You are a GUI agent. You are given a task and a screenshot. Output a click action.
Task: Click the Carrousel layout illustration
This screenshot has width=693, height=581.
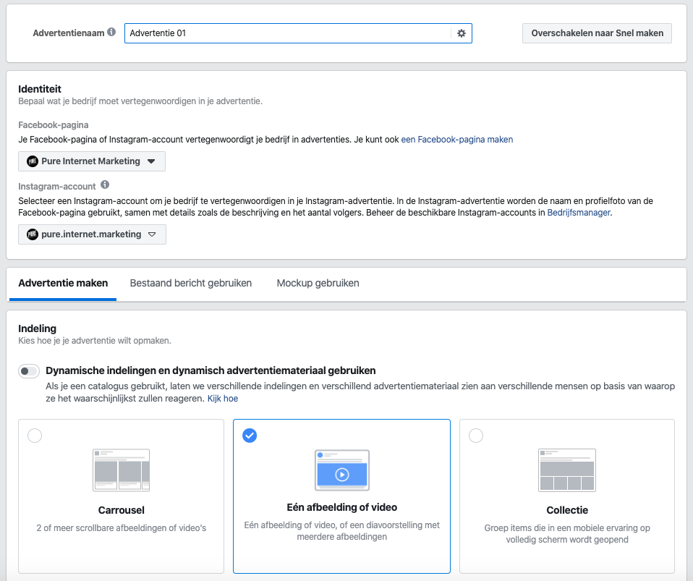coord(121,470)
